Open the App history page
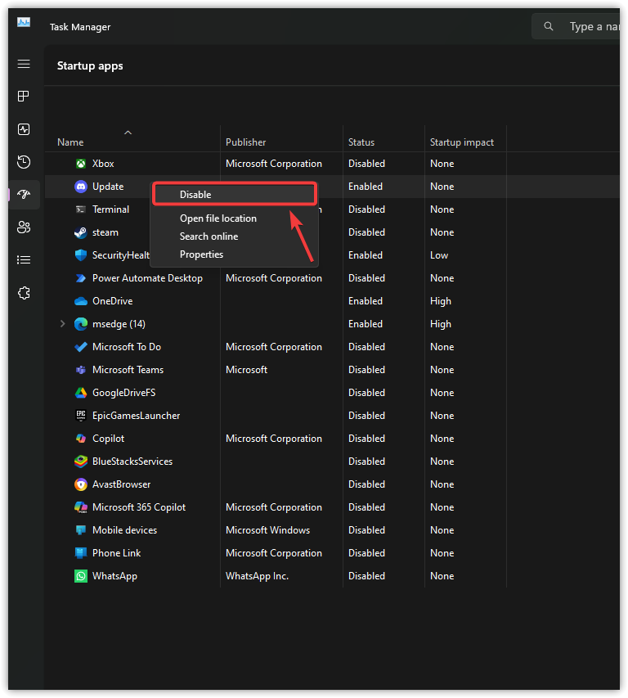 point(24,161)
